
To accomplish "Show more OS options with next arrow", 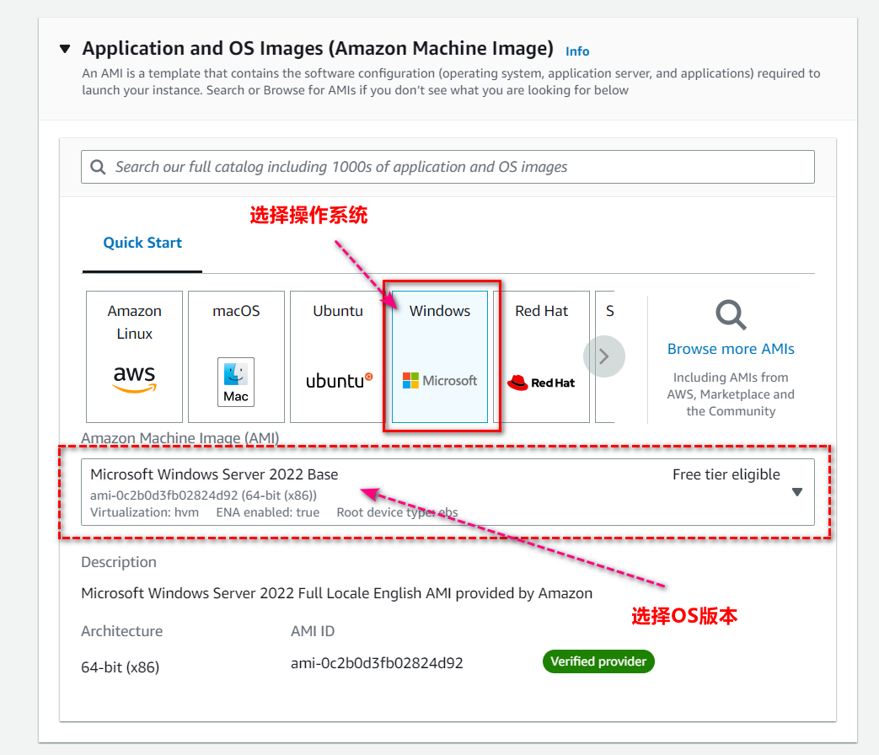I will coord(603,356).
